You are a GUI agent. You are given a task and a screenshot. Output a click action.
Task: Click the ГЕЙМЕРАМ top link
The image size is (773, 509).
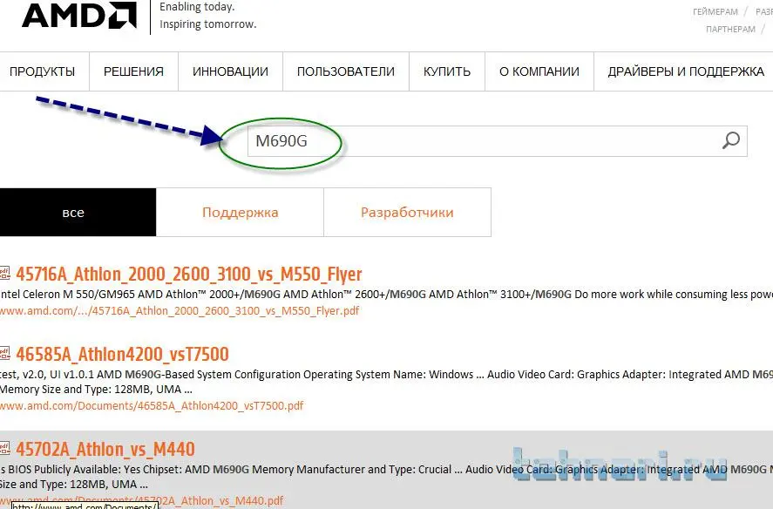click(x=715, y=12)
